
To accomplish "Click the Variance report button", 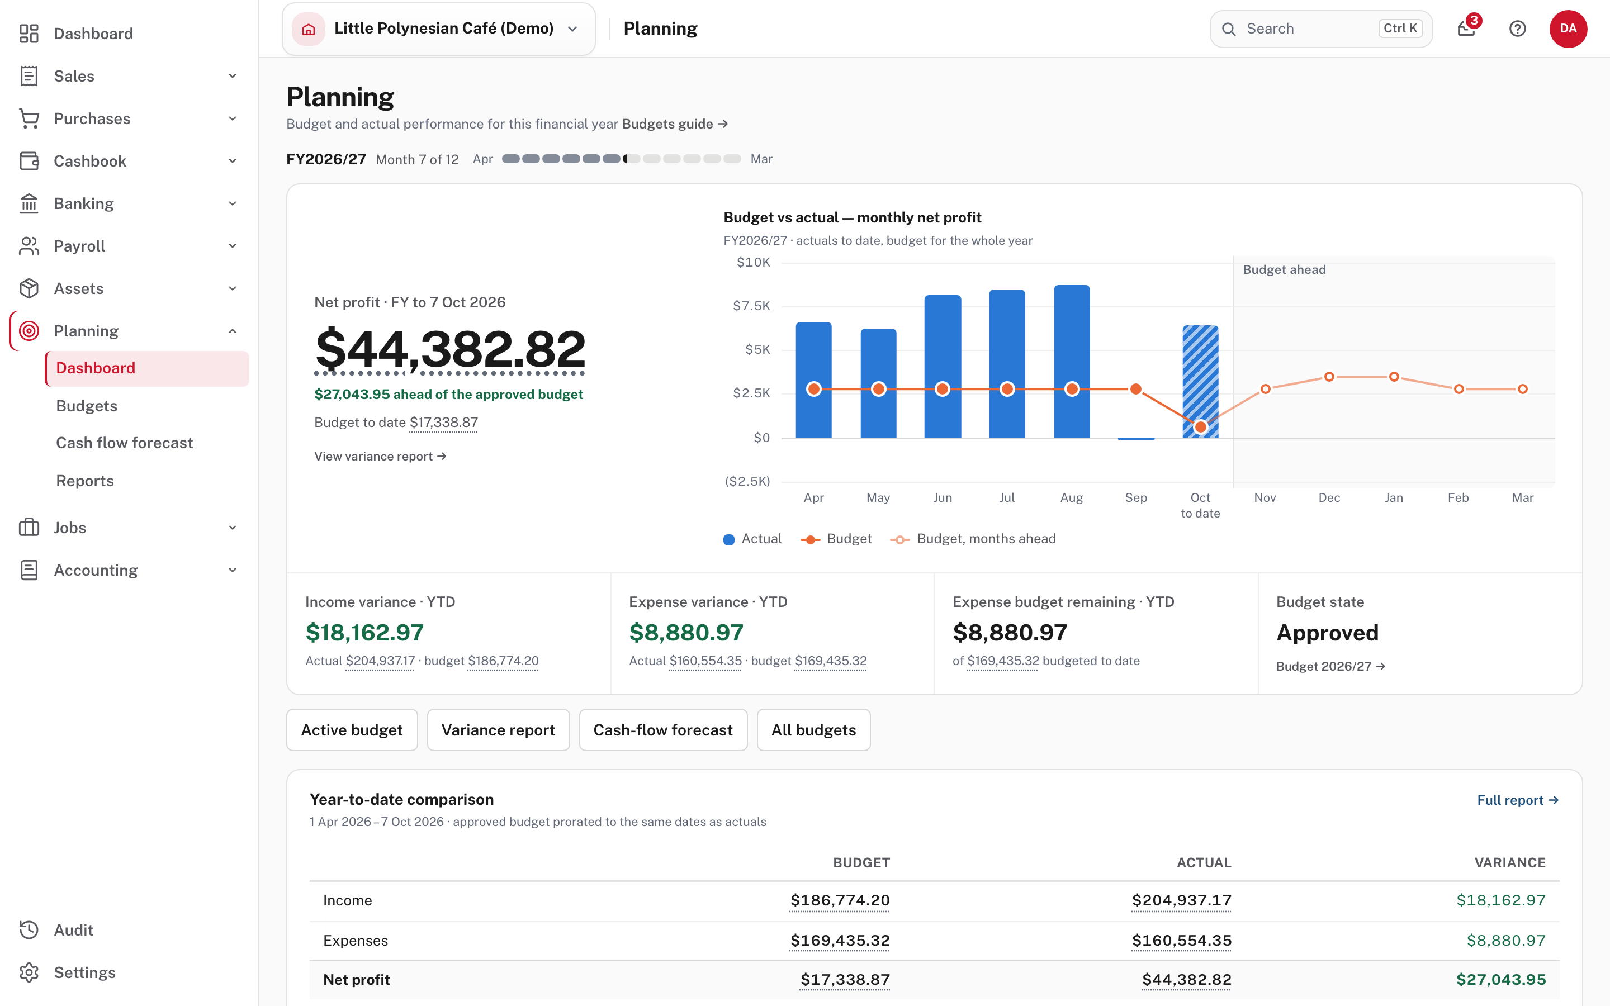I will pyautogui.click(x=498, y=730).
